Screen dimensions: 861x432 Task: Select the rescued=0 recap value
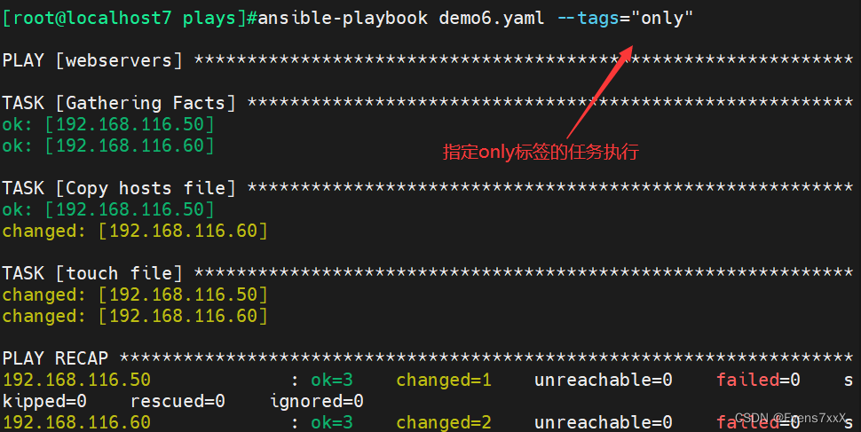pos(178,401)
